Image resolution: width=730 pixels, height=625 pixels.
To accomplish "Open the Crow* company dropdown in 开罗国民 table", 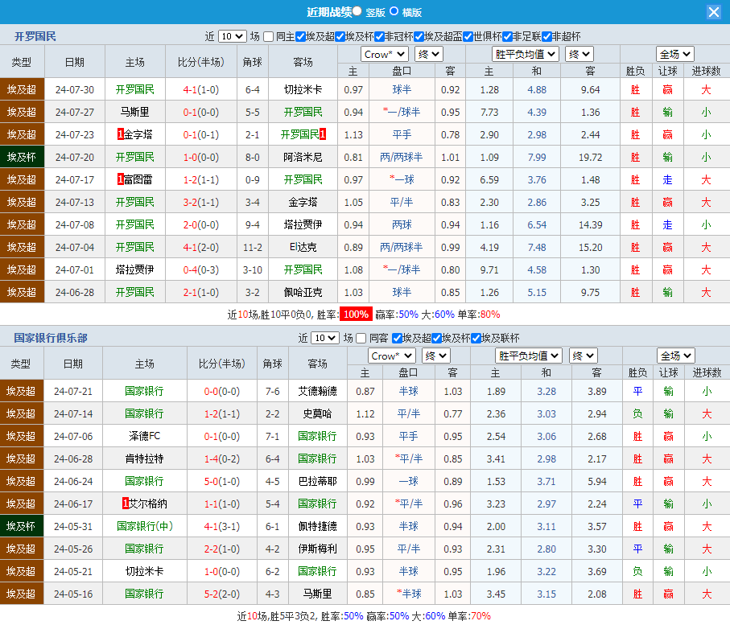I will coord(386,54).
